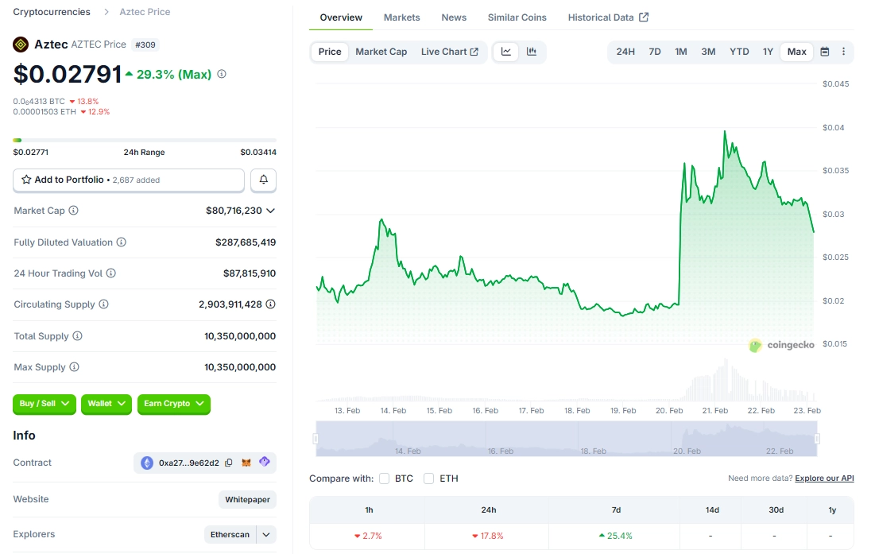
Task: Copy the contract address
Action: 229,463
